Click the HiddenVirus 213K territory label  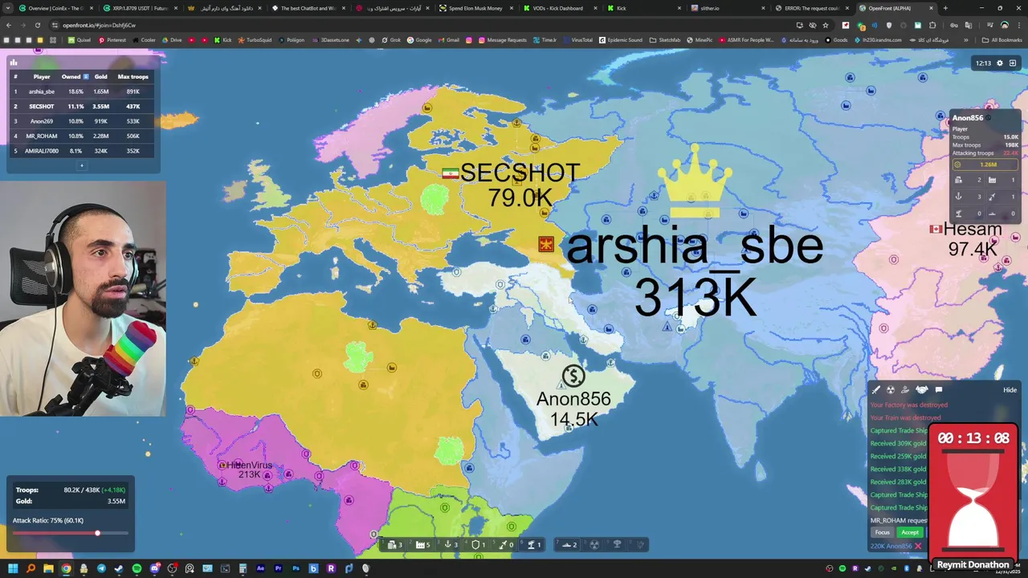pos(250,470)
